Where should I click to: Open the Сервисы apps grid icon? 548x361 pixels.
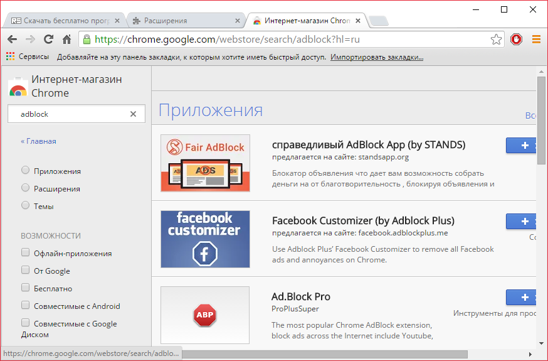11,57
